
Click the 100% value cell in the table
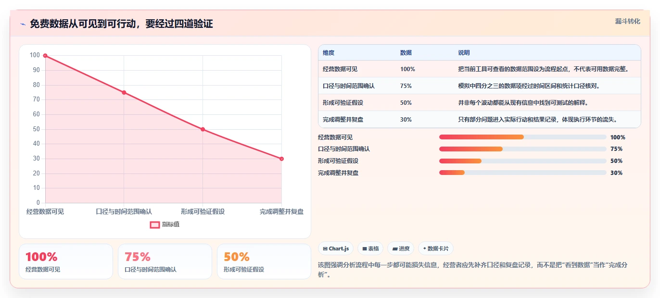[x=407, y=69]
